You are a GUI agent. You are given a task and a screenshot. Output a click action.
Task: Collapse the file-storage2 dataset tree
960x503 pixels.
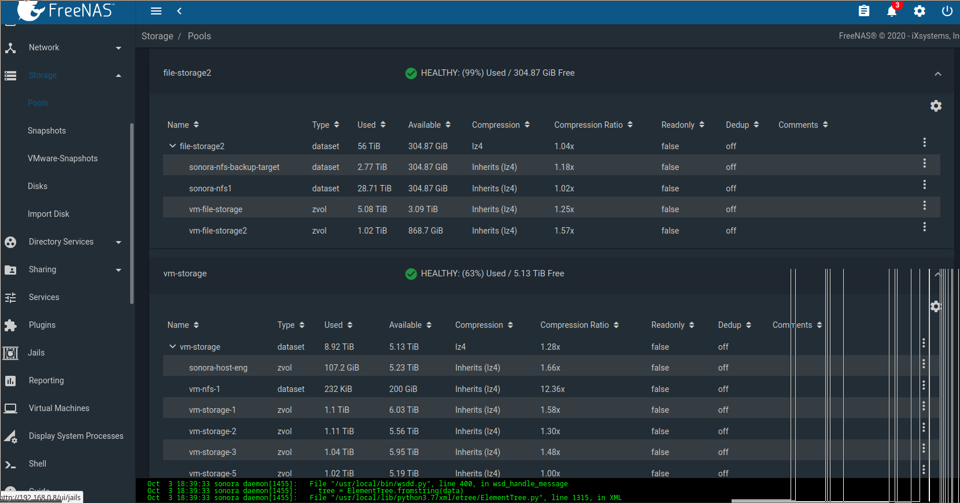coord(172,146)
